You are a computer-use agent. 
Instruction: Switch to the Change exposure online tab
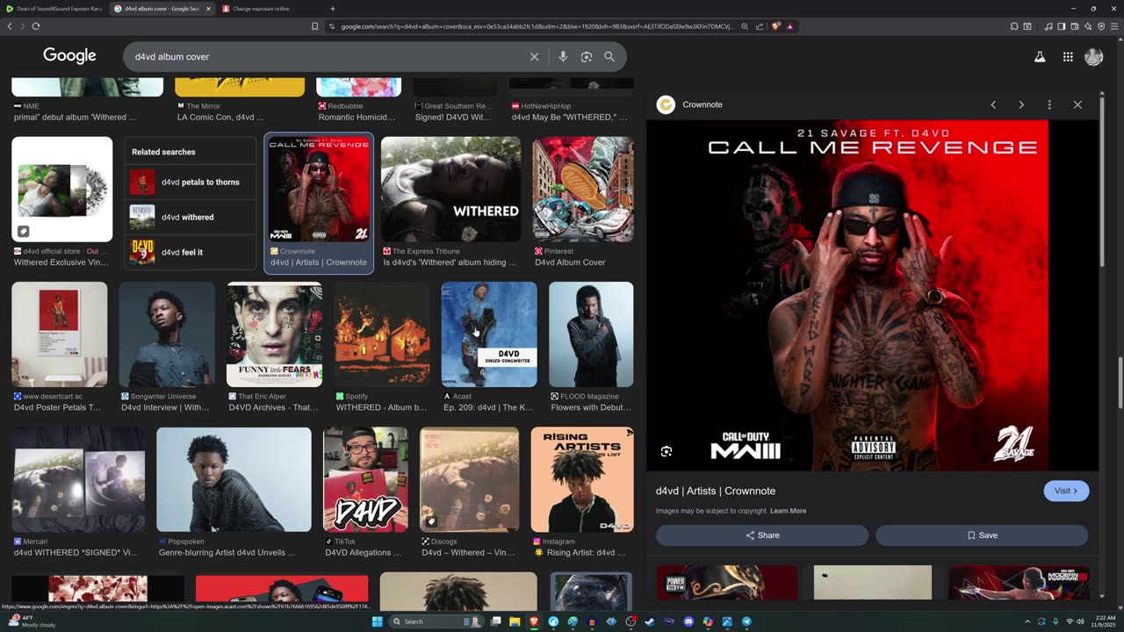270,9
